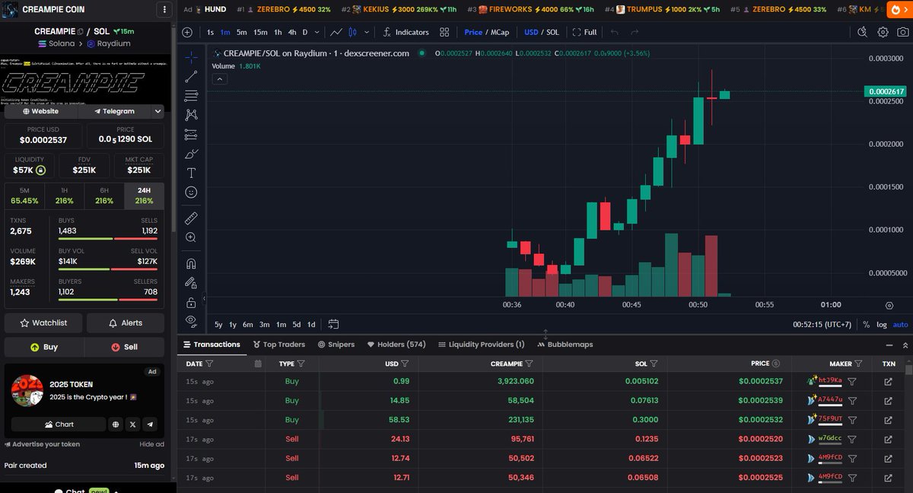The width and height of the screenshot is (913, 493).
Task: Set chart range to 5d
Action: pyautogui.click(x=297, y=324)
